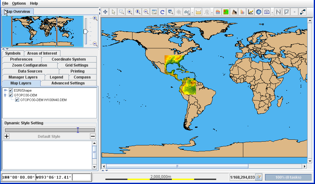Open the line chart profile tool
The width and height of the screenshot is (315, 184).
tap(250, 12)
